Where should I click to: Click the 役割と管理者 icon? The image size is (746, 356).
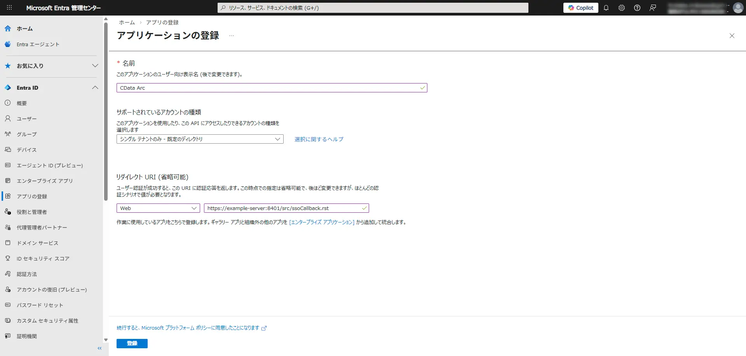(8, 212)
